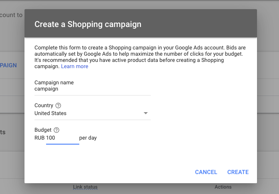Click the Budget field label

[43, 130]
